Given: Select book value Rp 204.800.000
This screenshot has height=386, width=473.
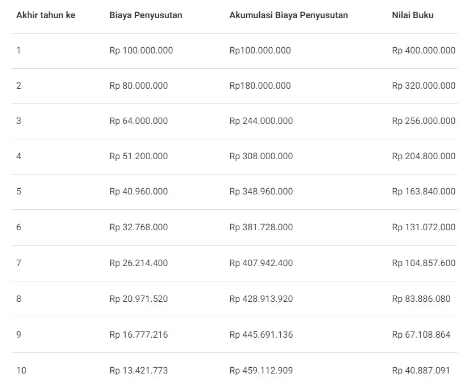Looking at the screenshot, I should click(x=424, y=156).
